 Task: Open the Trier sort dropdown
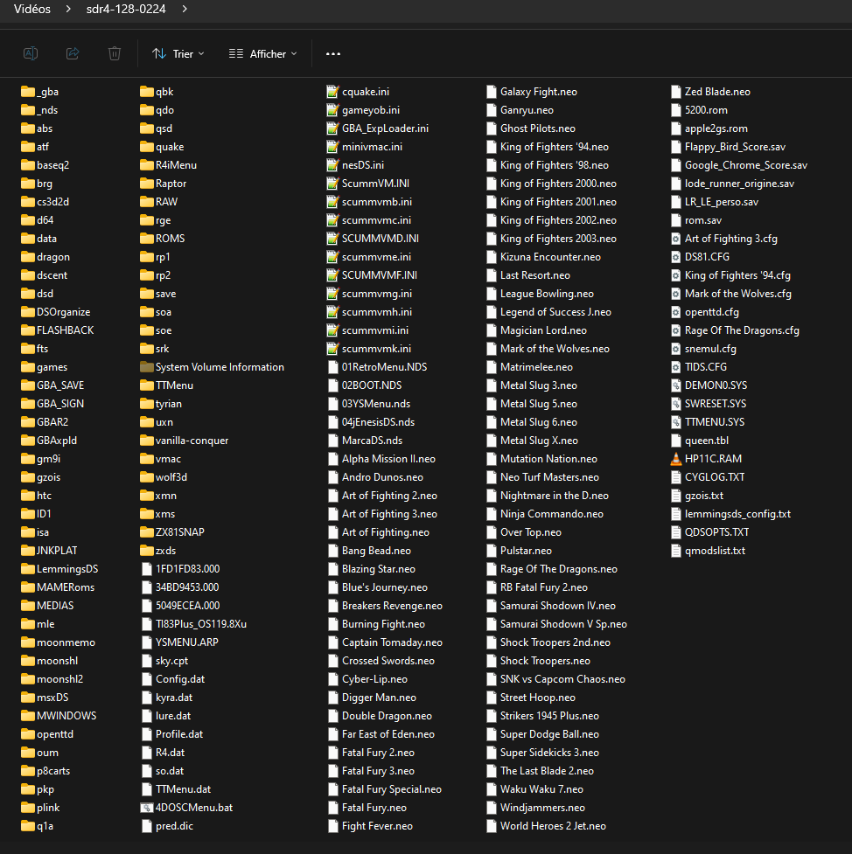pyautogui.click(x=178, y=54)
